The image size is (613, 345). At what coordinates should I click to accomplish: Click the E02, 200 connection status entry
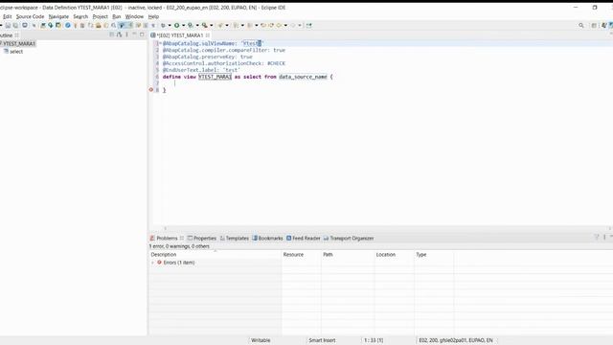[456, 340]
